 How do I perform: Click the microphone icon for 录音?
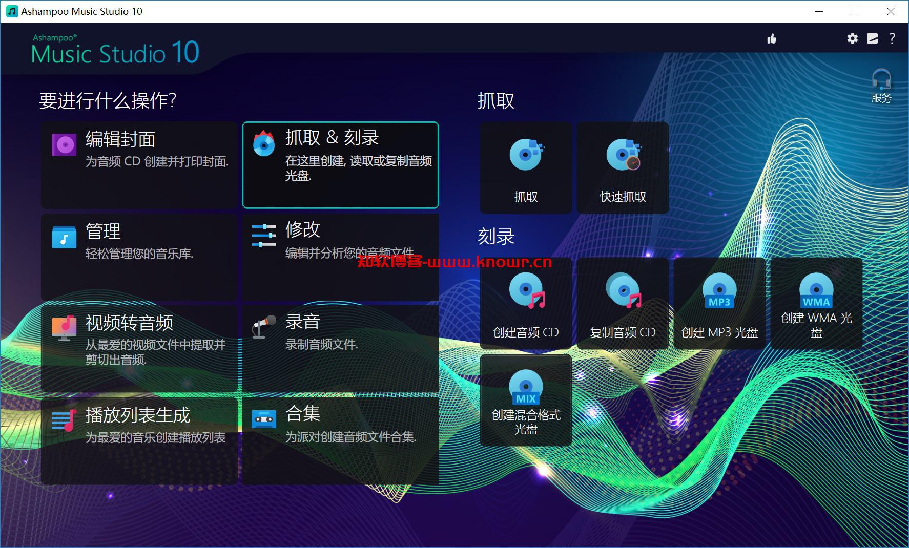(264, 328)
